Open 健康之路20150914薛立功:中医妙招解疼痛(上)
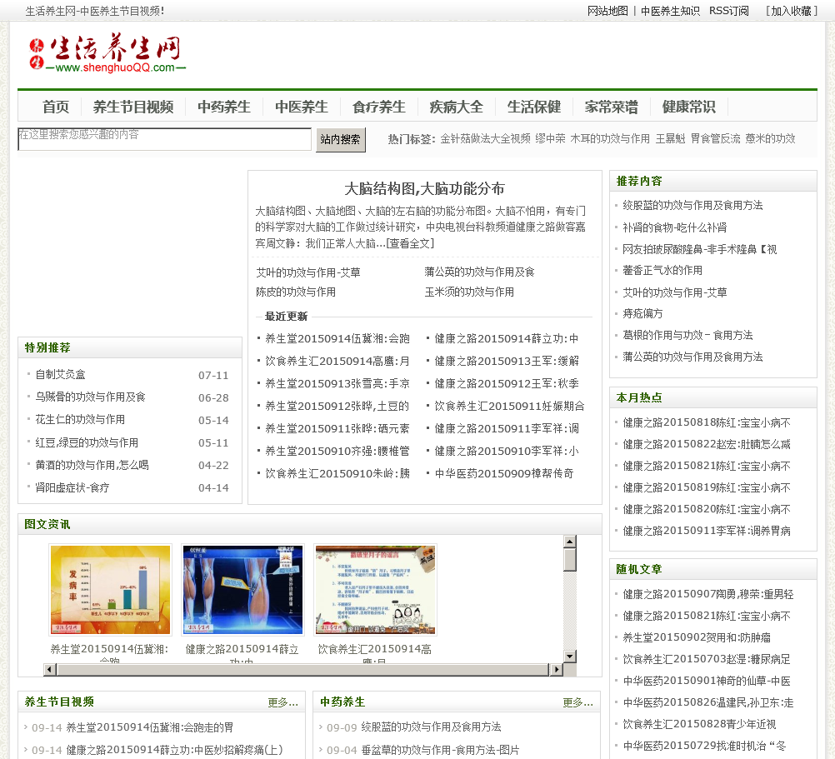835x759 pixels. tap(174, 750)
